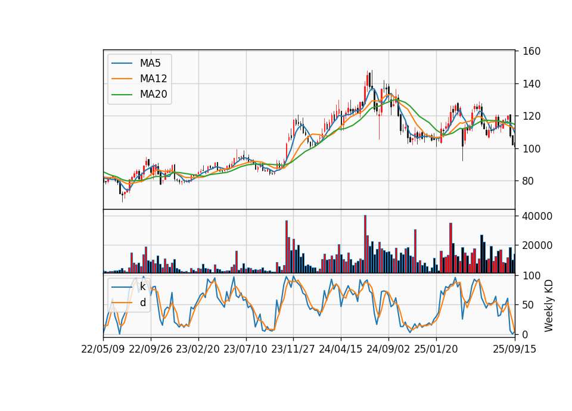This screenshot has height=411, width=572.
Task: Click the 120 price axis label
Action: click(x=531, y=116)
